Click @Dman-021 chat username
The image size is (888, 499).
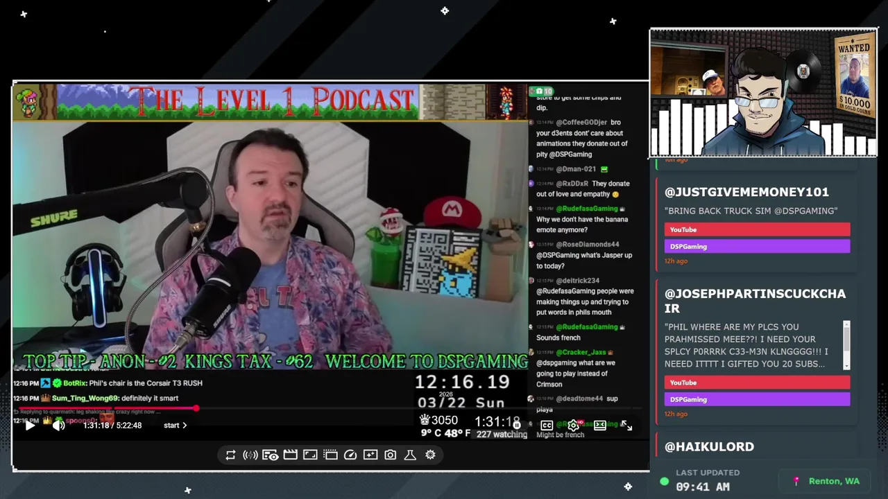[x=576, y=169]
